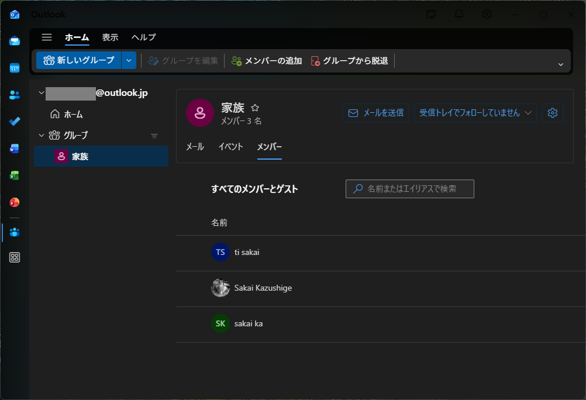Select 家族 group in the navigation pane

[x=101, y=156]
